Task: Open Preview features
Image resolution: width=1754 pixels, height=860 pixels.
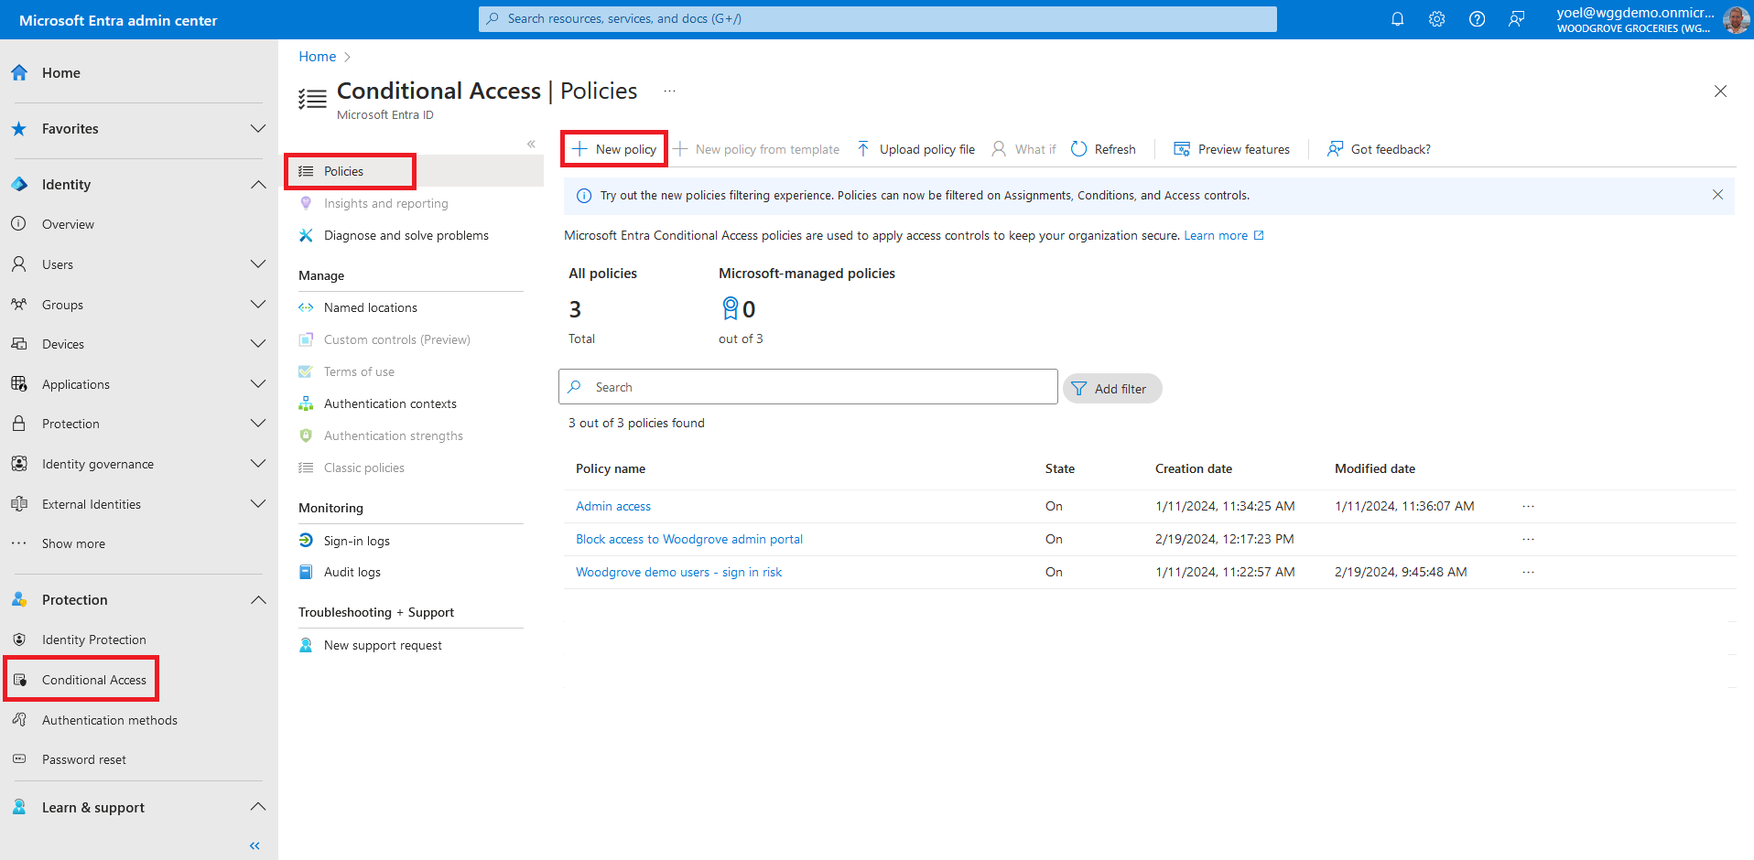Action: pyautogui.click(x=1232, y=149)
